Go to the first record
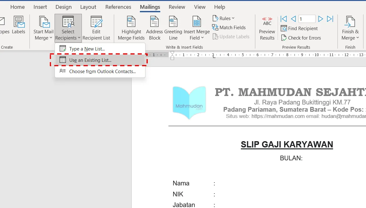The image size is (366, 208). coord(284,19)
